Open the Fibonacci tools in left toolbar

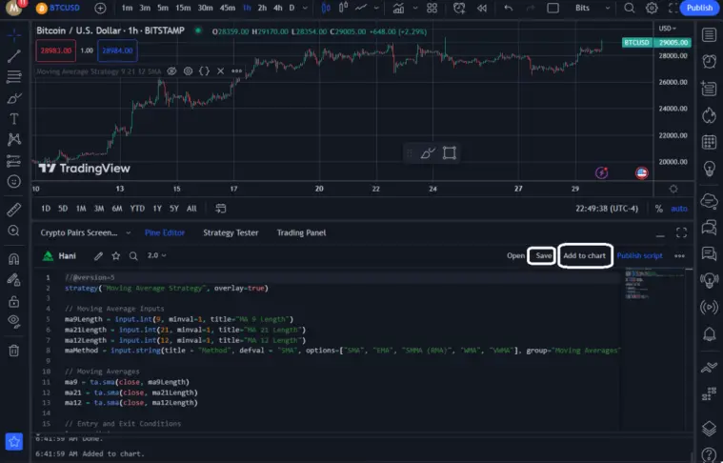pos(14,76)
